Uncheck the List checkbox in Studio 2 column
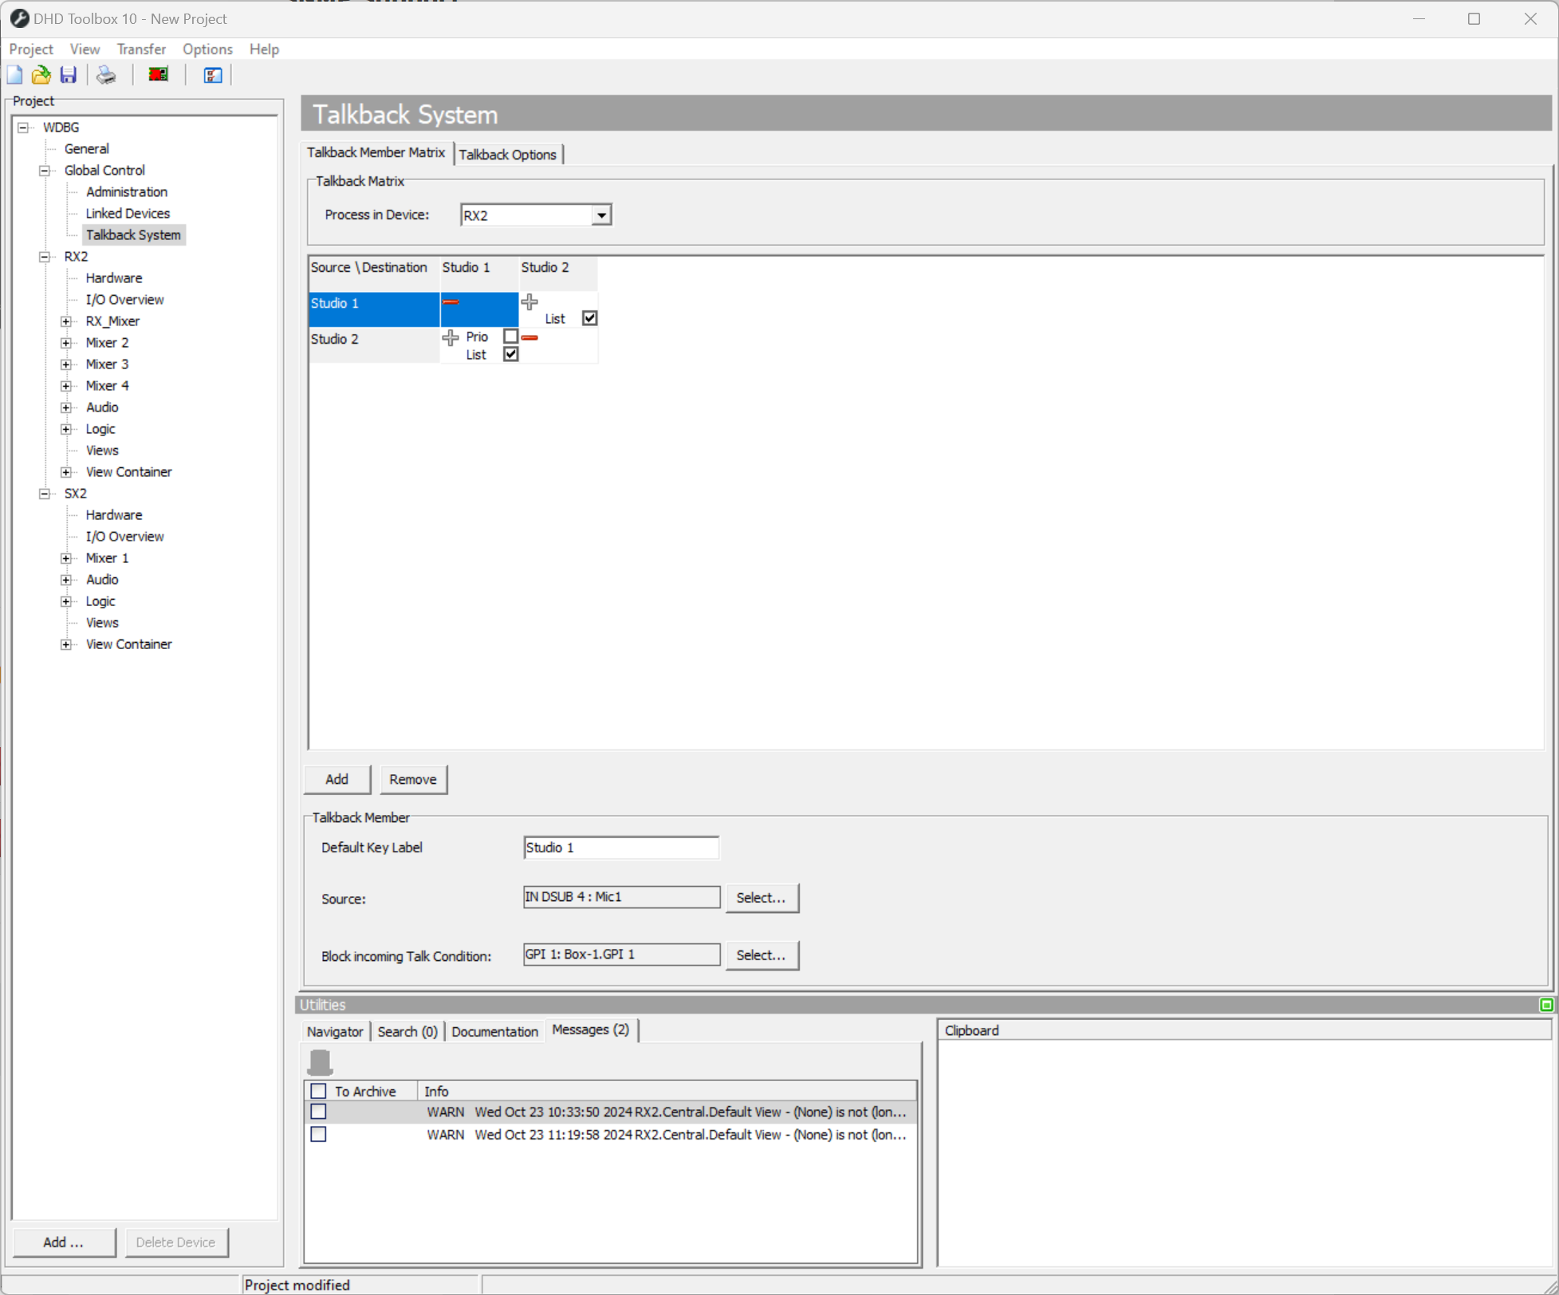This screenshot has height=1295, width=1559. pyautogui.click(x=589, y=317)
